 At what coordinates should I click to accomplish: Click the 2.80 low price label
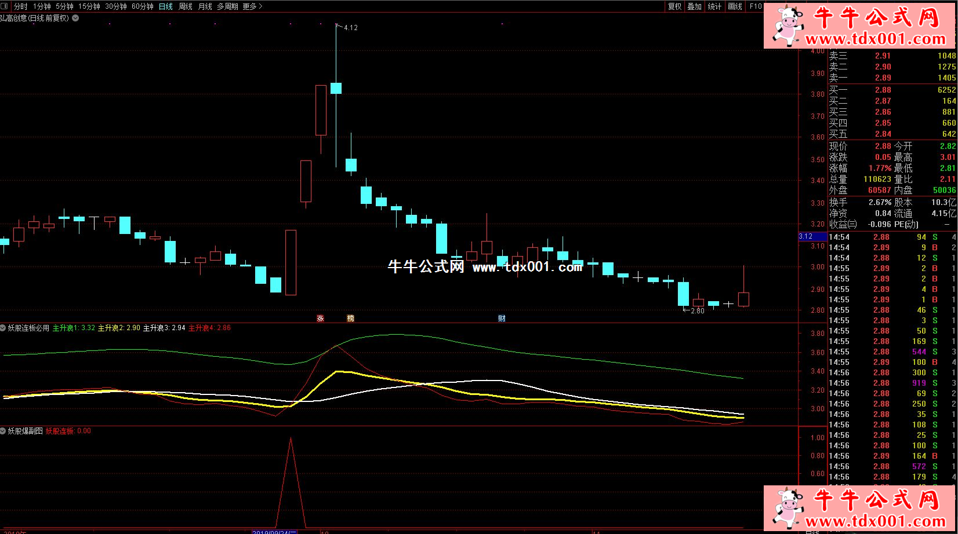[x=698, y=311]
